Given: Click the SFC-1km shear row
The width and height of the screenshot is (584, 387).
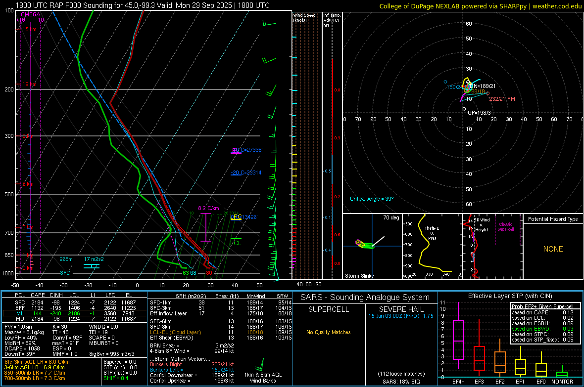Looking at the screenshot, I should coord(221,302).
